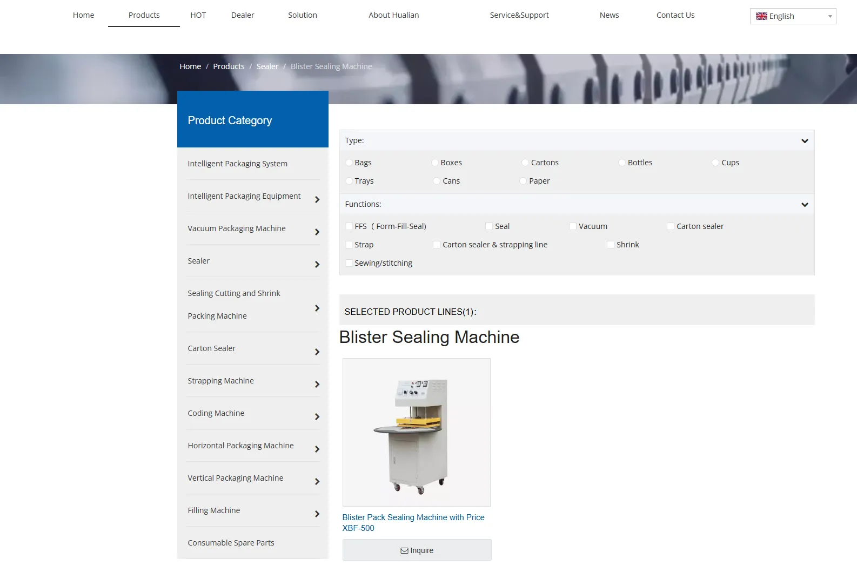Expand the Strapping Machine arrow
Screen dimensions: 857x579
[317, 384]
